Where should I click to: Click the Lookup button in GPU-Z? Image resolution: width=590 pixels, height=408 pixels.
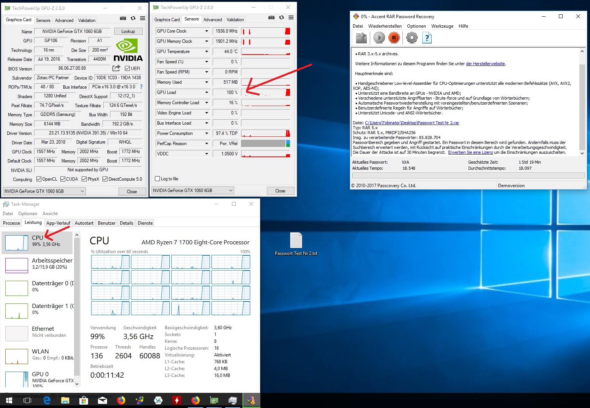tap(128, 31)
